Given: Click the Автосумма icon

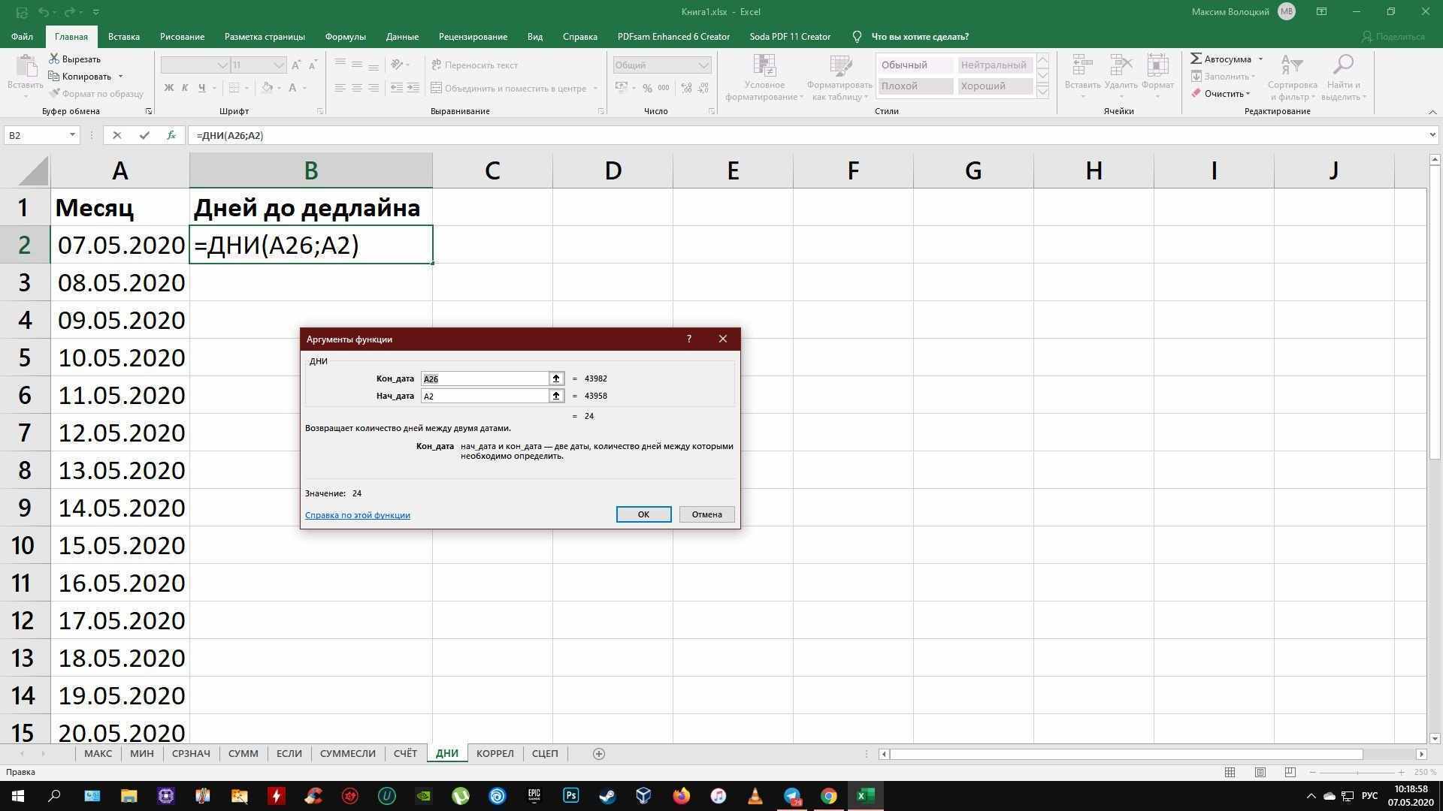Looking at the screenshot, I should 1196,59.
